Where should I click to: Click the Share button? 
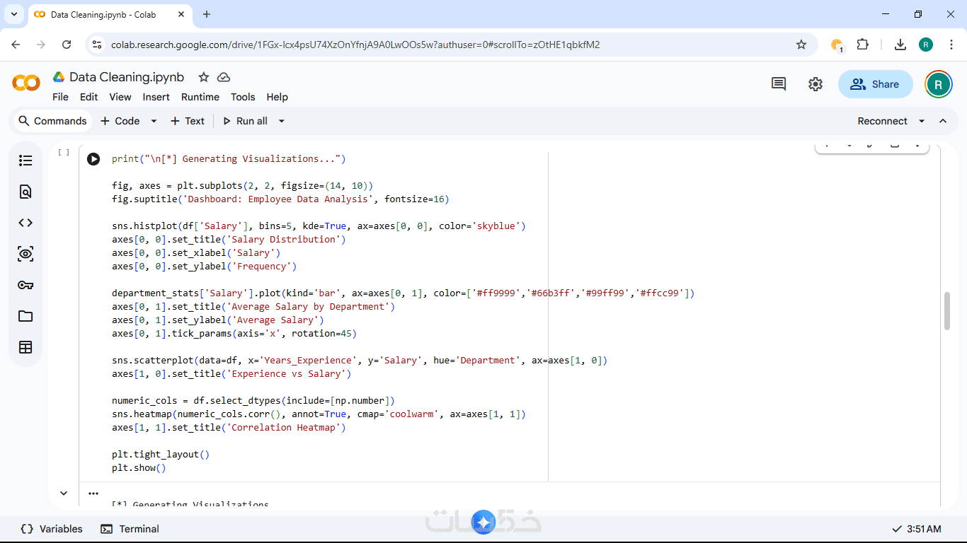(x=876, y=84)
